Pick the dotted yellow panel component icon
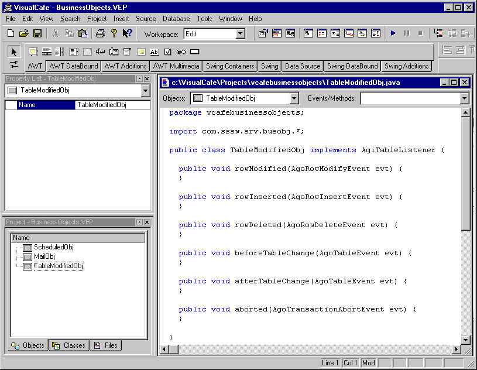Image resolution: width=477 pixels, height=370 pixels. (141, 52)
